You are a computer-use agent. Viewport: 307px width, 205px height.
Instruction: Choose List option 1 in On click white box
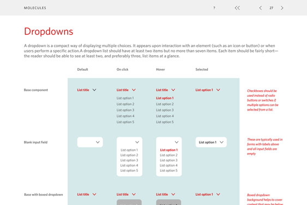129,150
